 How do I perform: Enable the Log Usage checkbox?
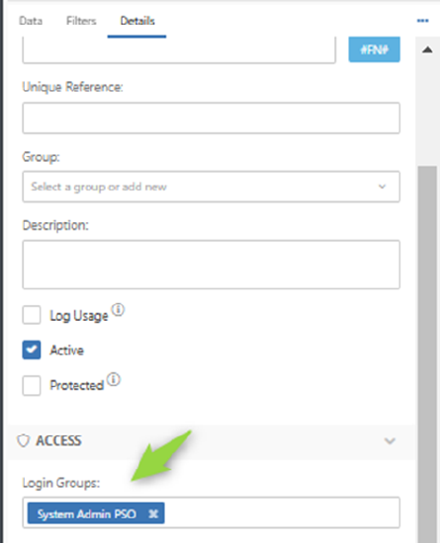pyautogui.click(x=32, y=315)
